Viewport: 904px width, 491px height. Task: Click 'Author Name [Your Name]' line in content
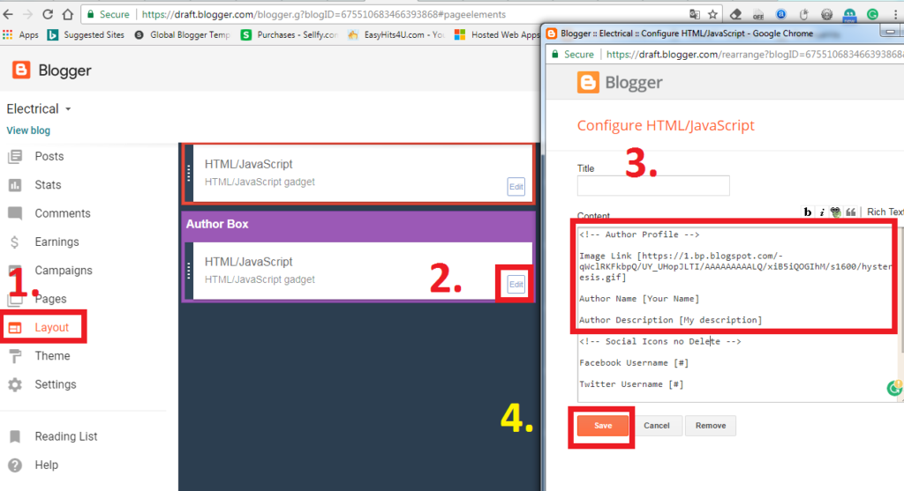coord(639,299)
